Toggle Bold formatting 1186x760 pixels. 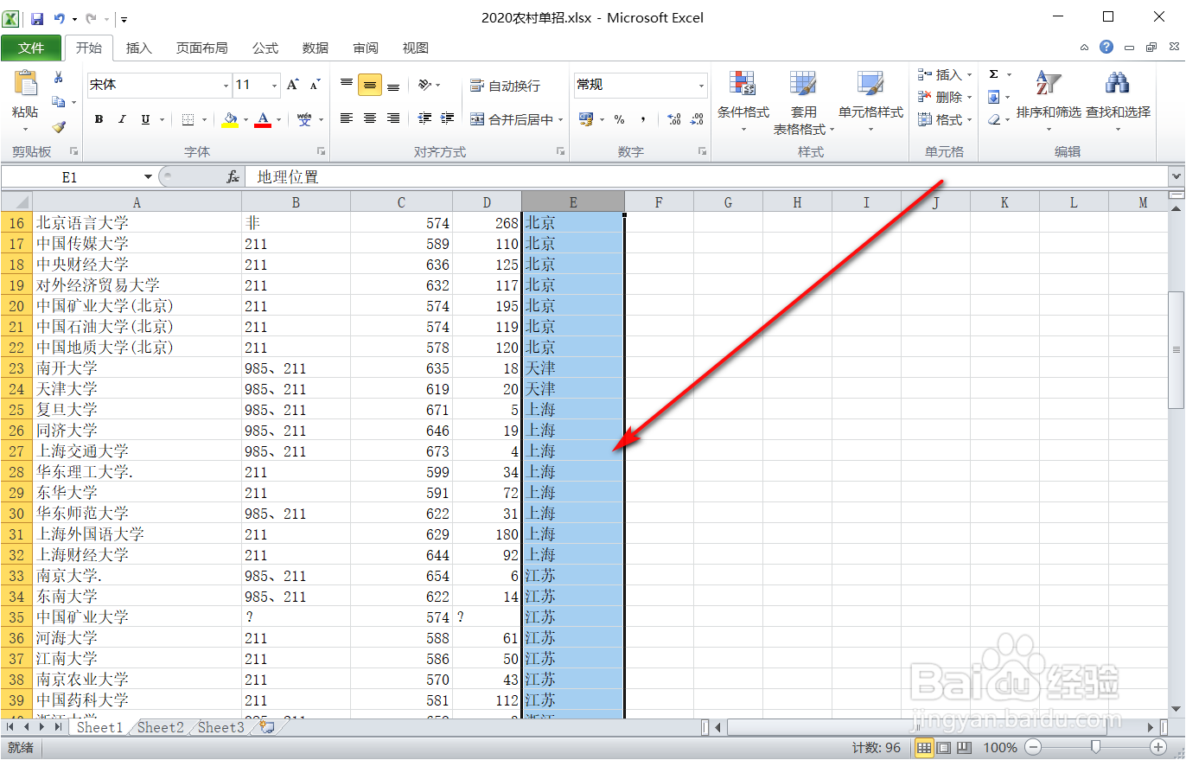click(99, 119)
